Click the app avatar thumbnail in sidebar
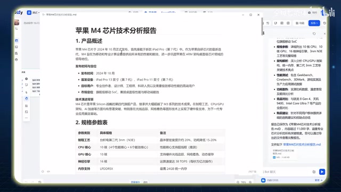This screenshot has height=192, width=341. (x=17, y=22)
